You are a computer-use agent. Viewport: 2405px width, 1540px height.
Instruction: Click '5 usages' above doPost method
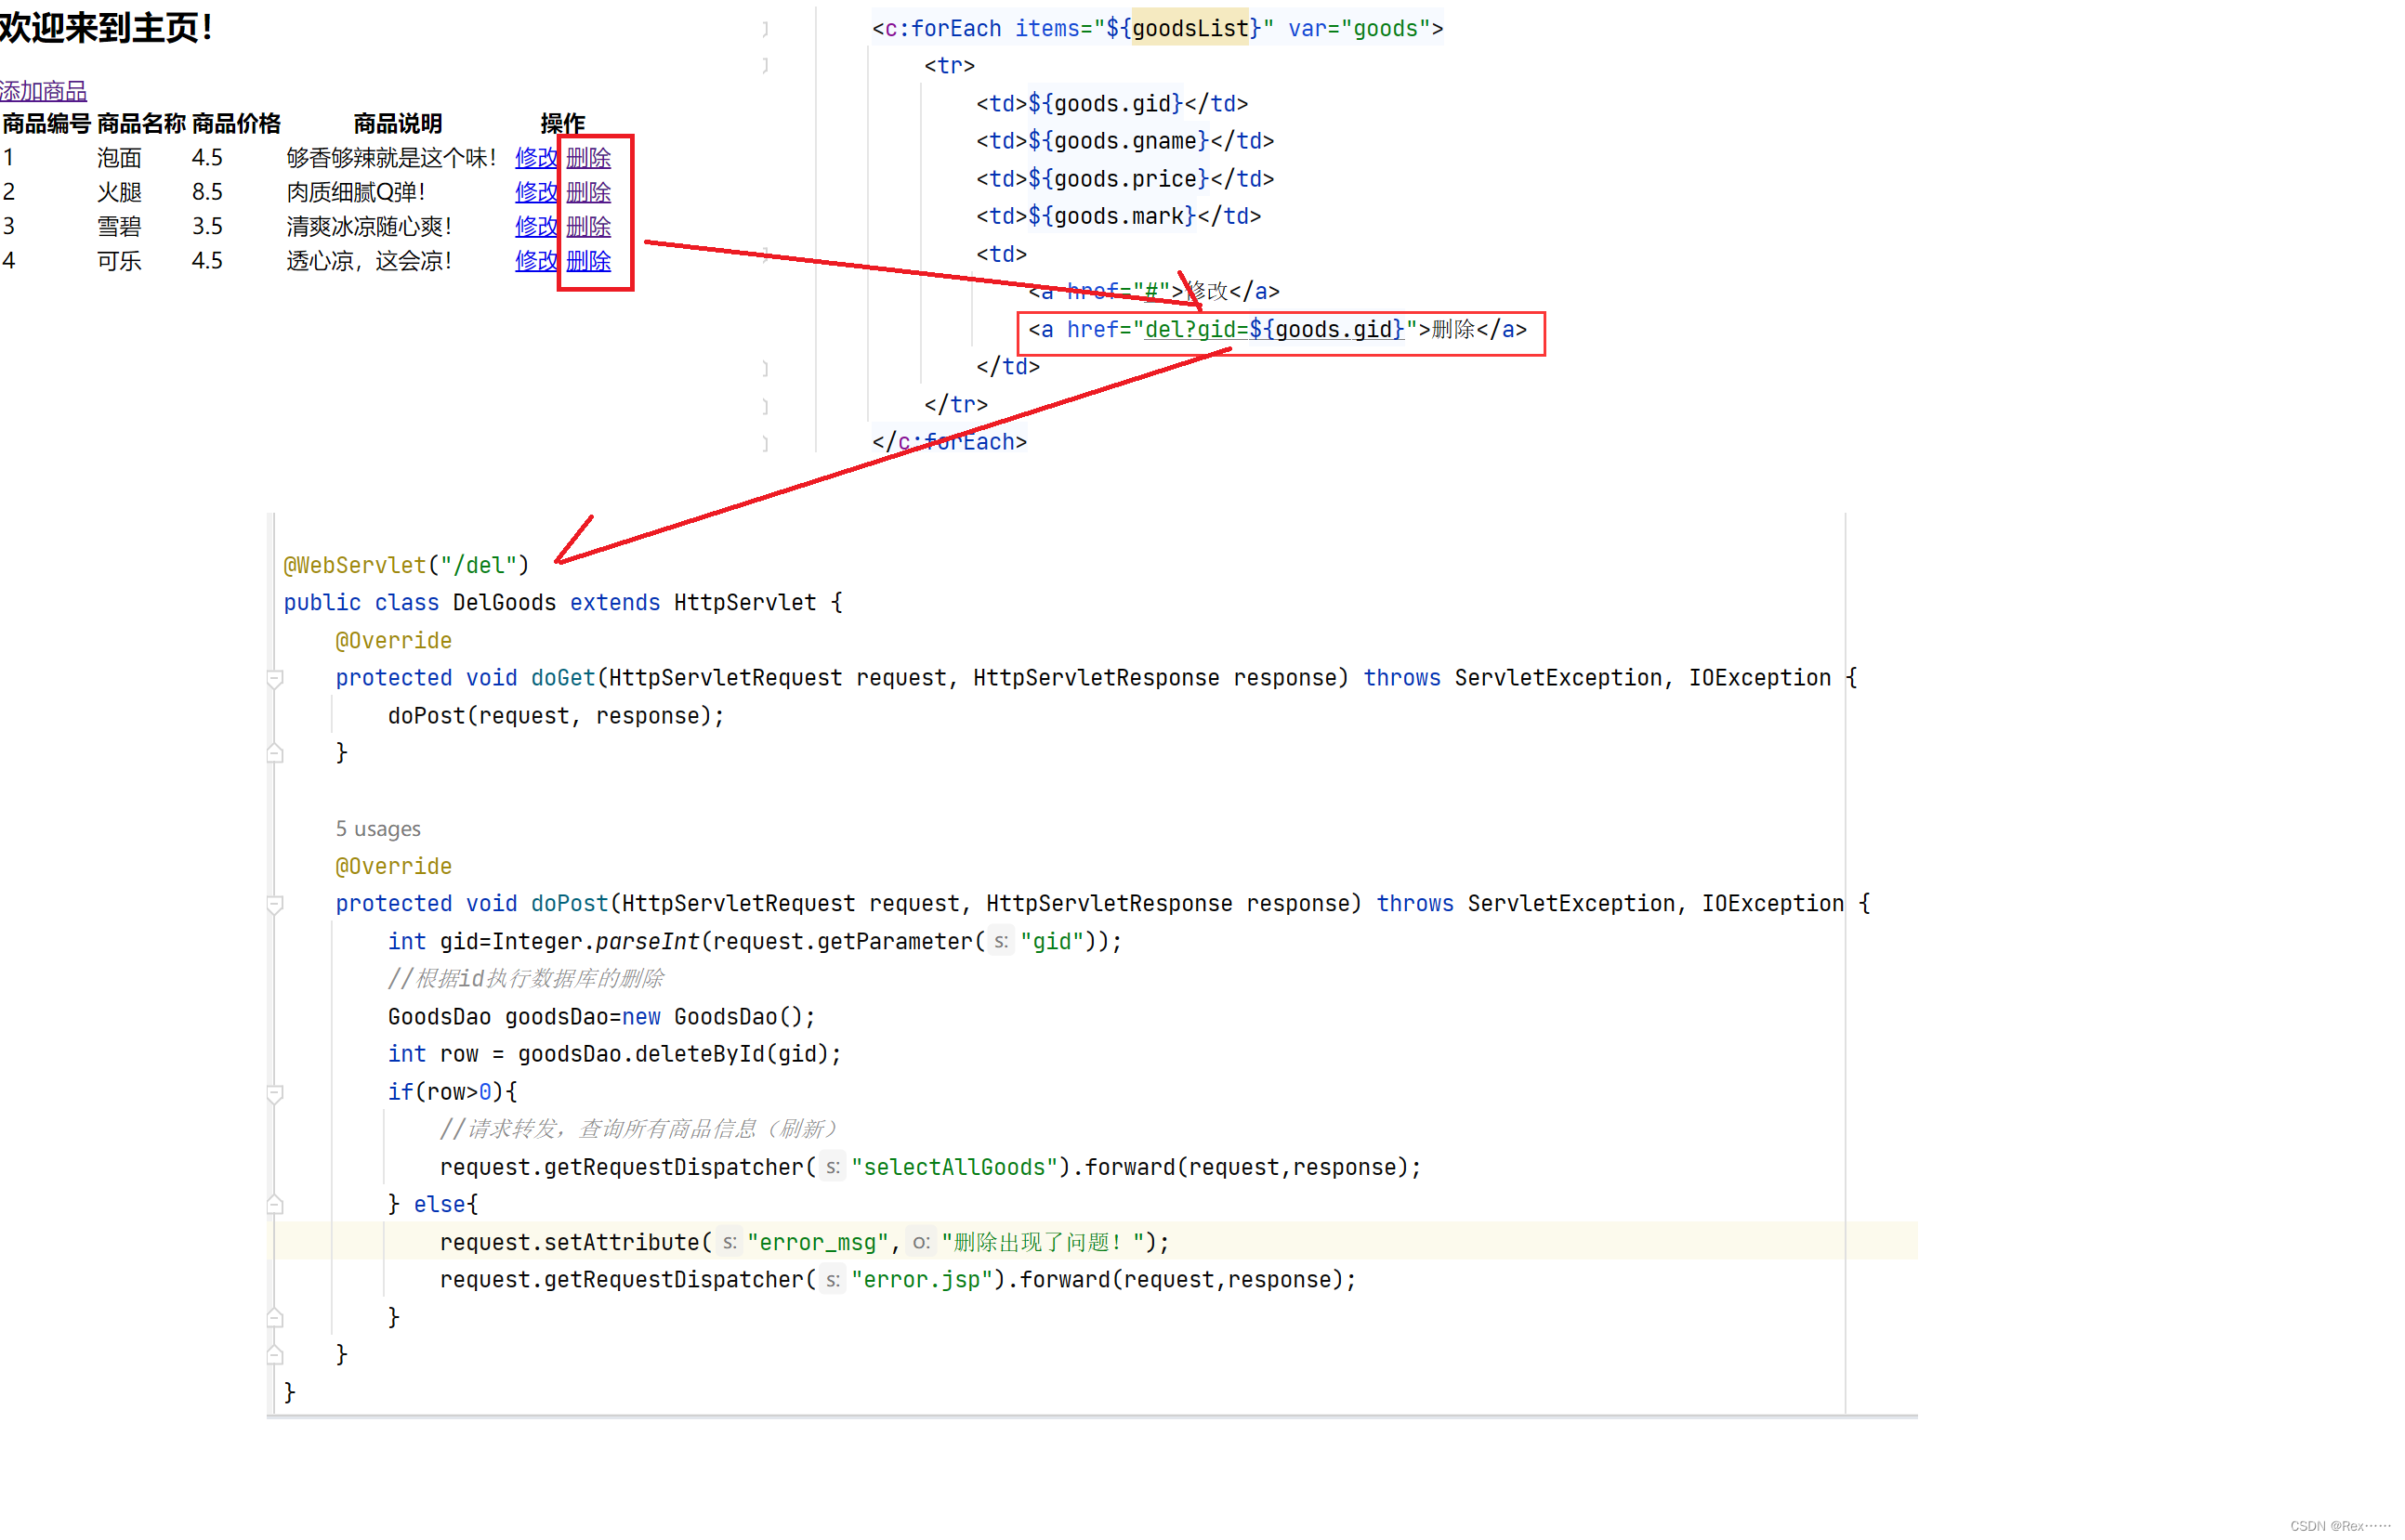[377, 828]
